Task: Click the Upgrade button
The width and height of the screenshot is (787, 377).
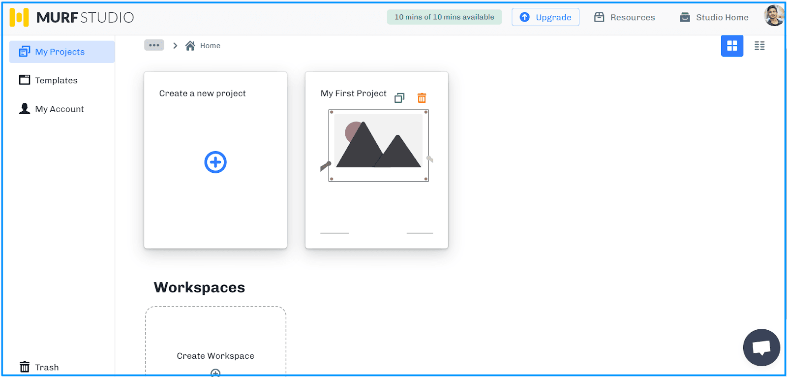Action: coord(545,17)
